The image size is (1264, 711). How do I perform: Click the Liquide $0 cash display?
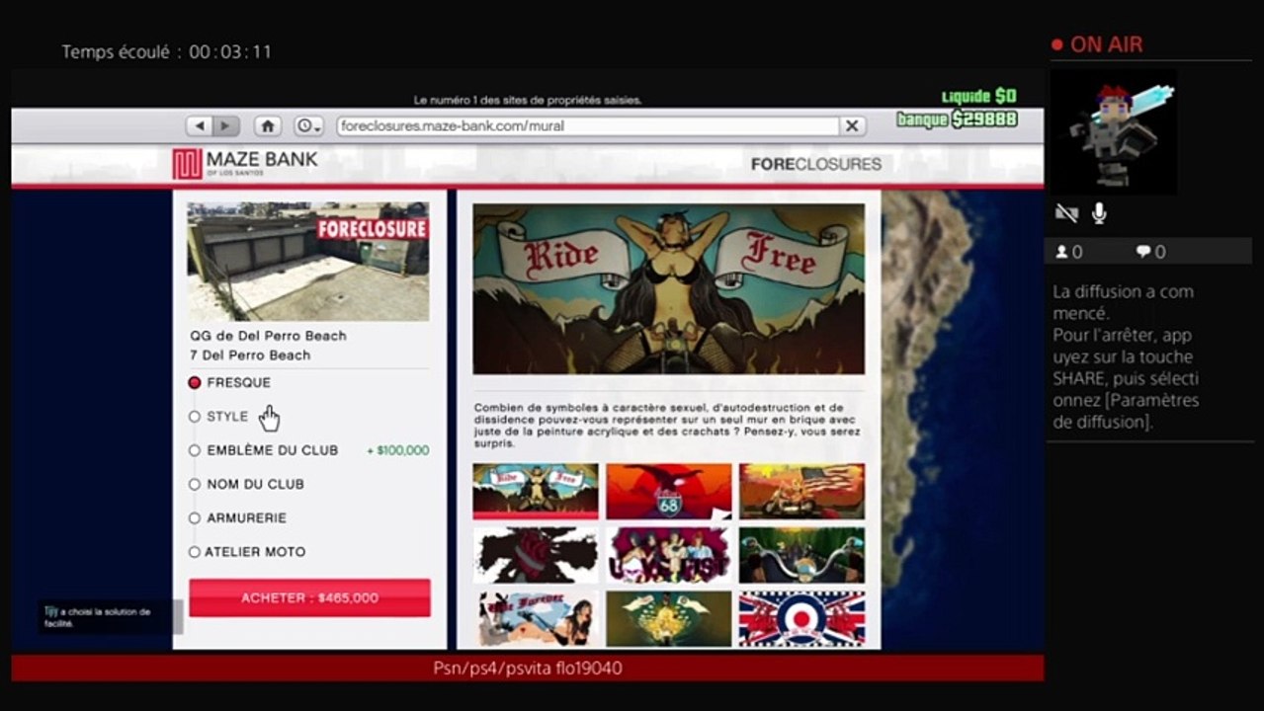coord(978,96)
